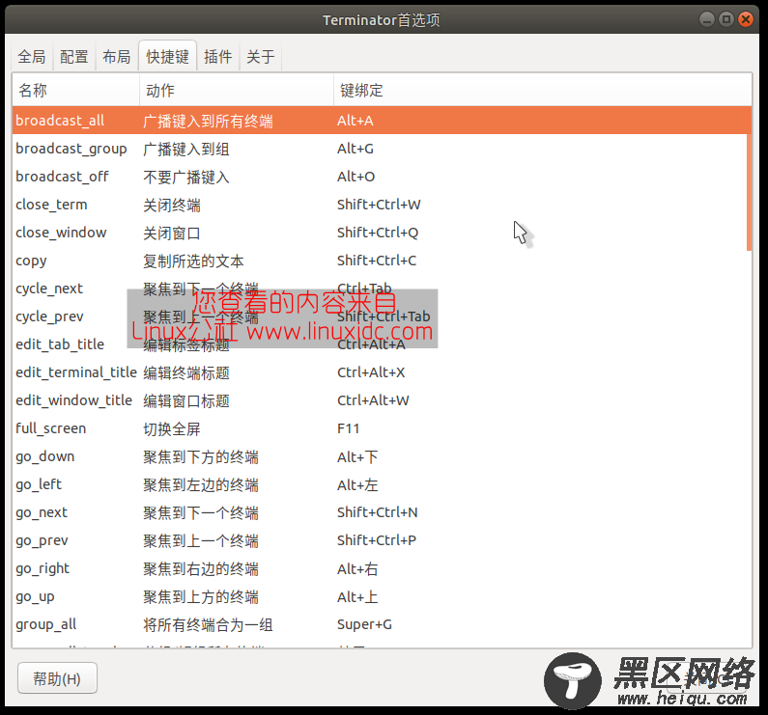Select the cycle_next row
Image resolution: width=768 pixels, height=715 pixels.
click(x=382, y=289)
